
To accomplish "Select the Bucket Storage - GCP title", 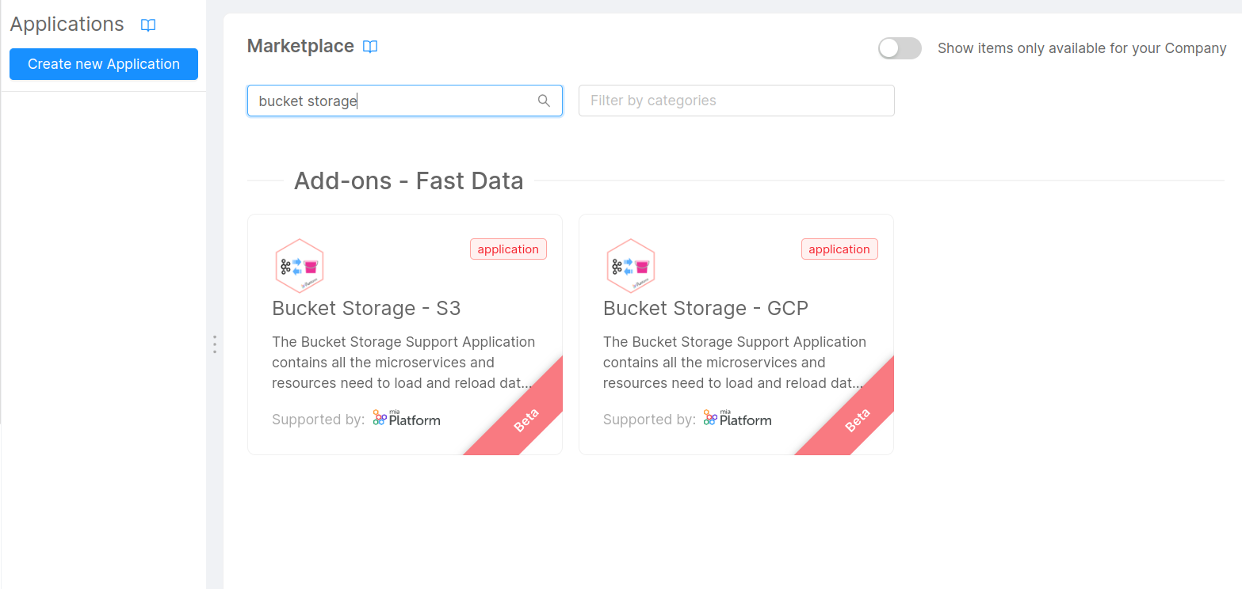I will [x=705, y=308].
